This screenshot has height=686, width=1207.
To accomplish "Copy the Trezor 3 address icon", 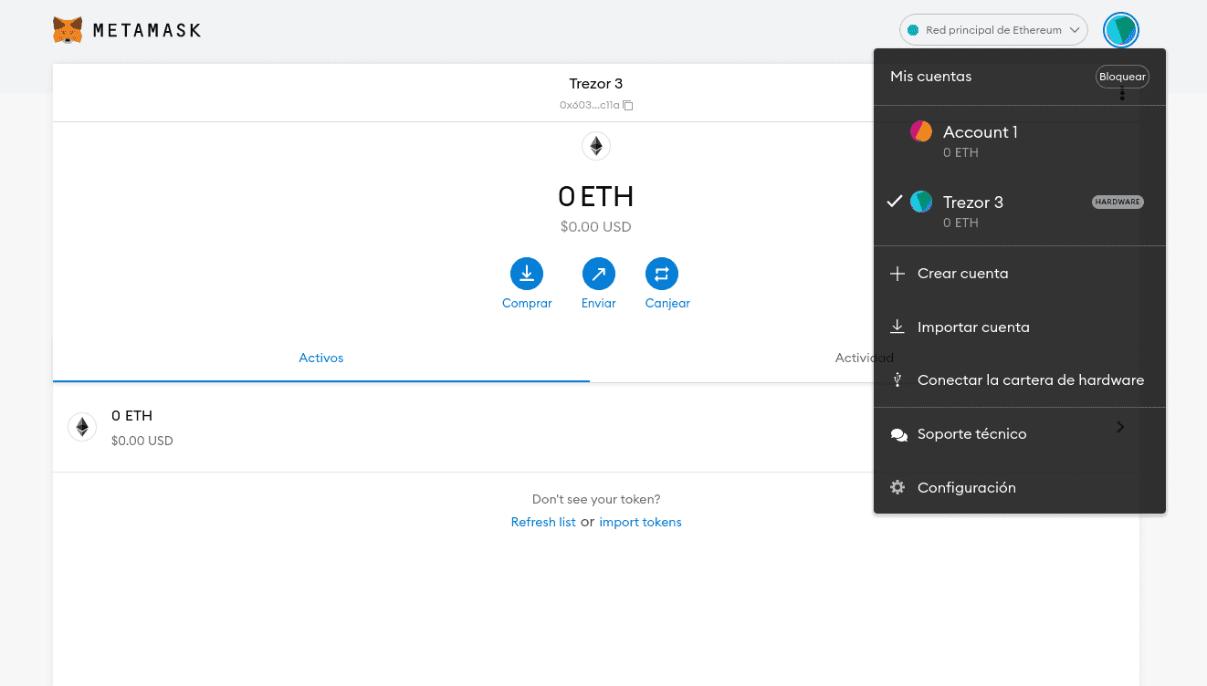I will (x=628, y=106).
